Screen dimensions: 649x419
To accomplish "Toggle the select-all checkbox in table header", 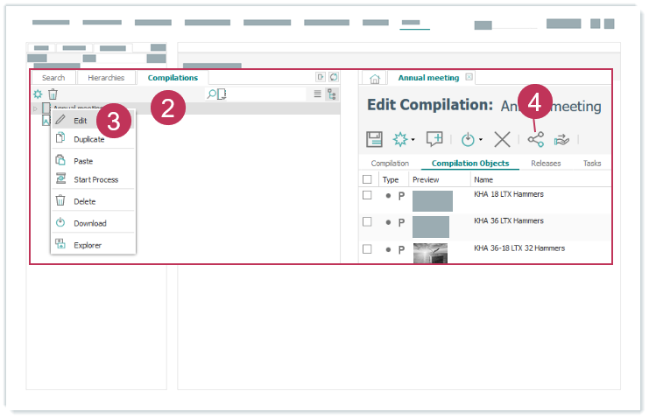I will coord(367,179).
